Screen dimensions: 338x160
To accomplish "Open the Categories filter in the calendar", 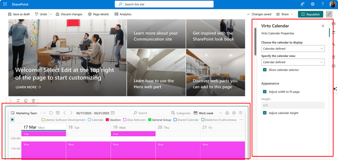I will tap(181, 113).
